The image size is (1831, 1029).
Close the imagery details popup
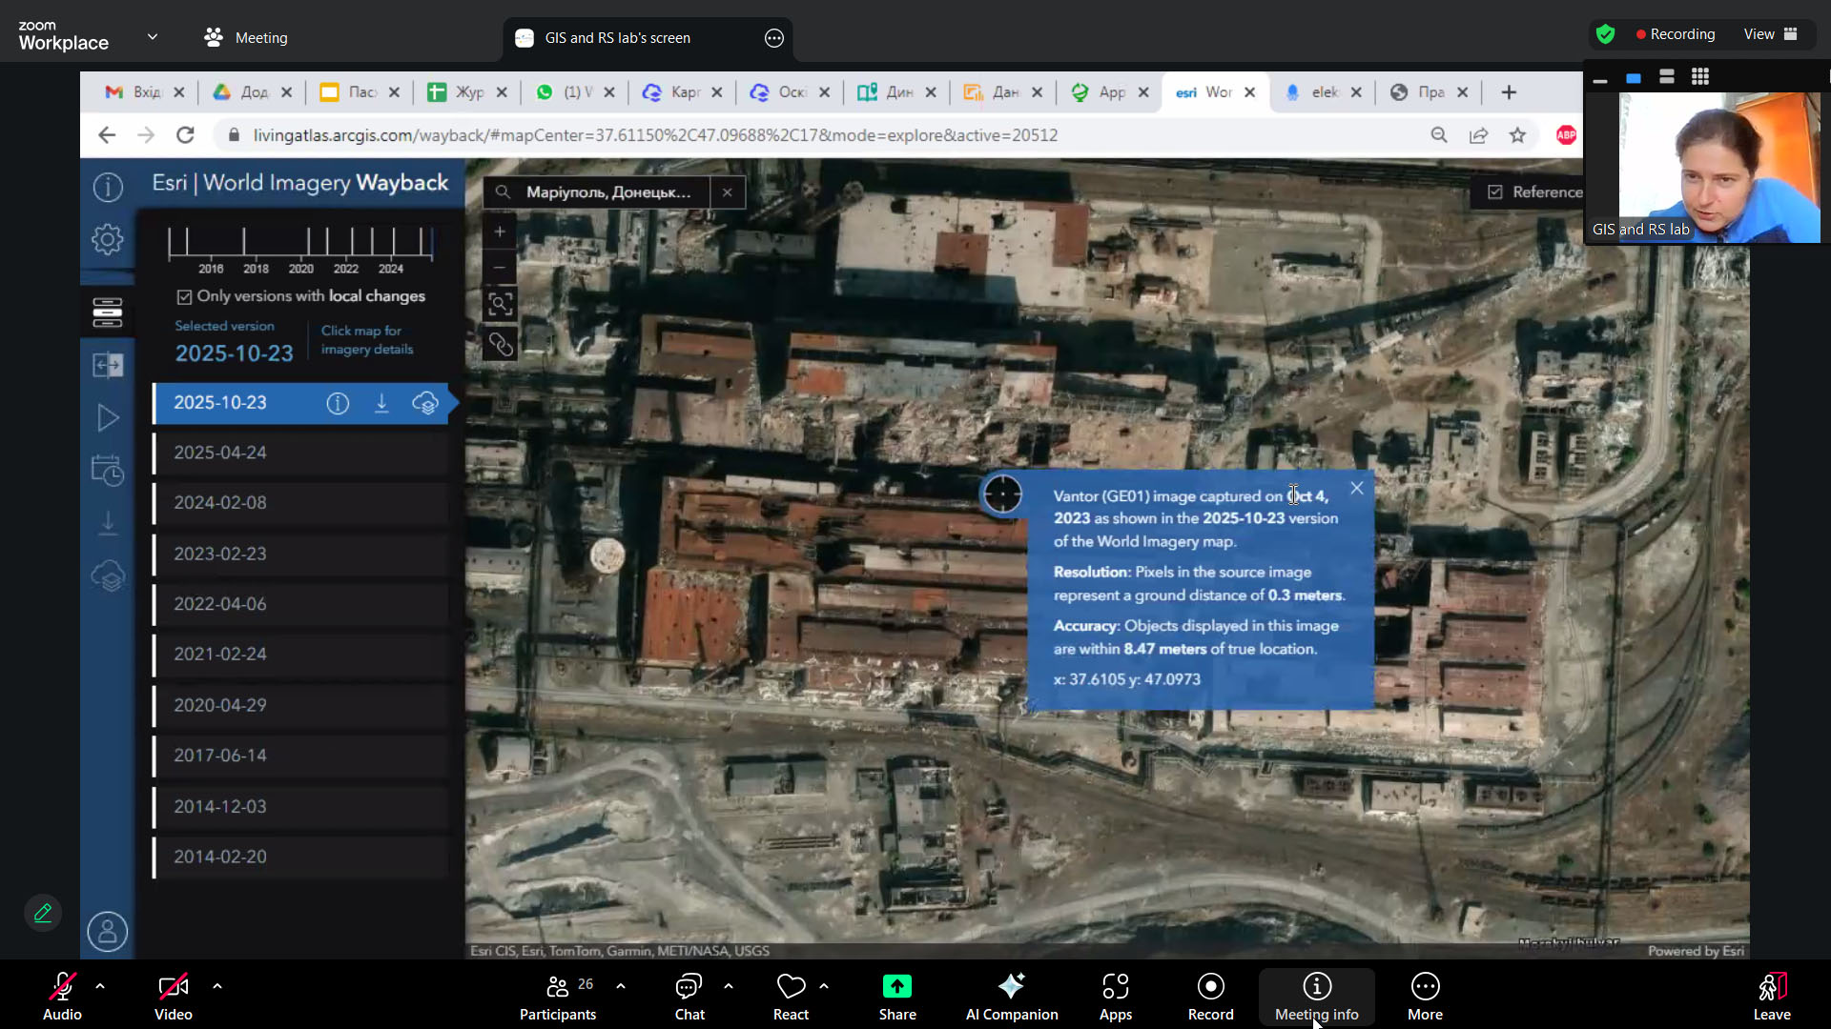tap(1356, 489)
